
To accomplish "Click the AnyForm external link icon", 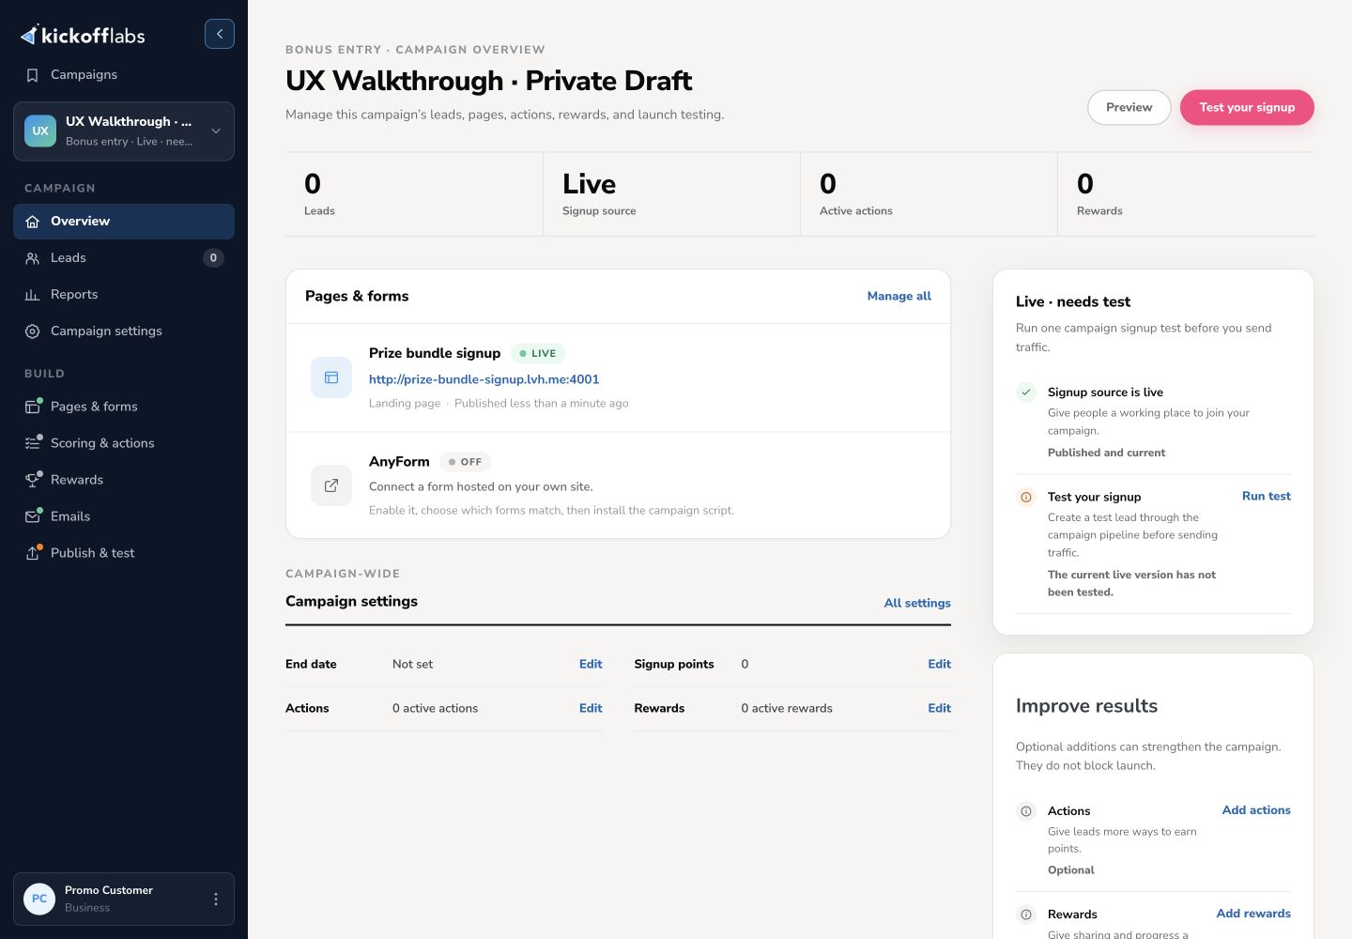I will [x=331, y=485].
